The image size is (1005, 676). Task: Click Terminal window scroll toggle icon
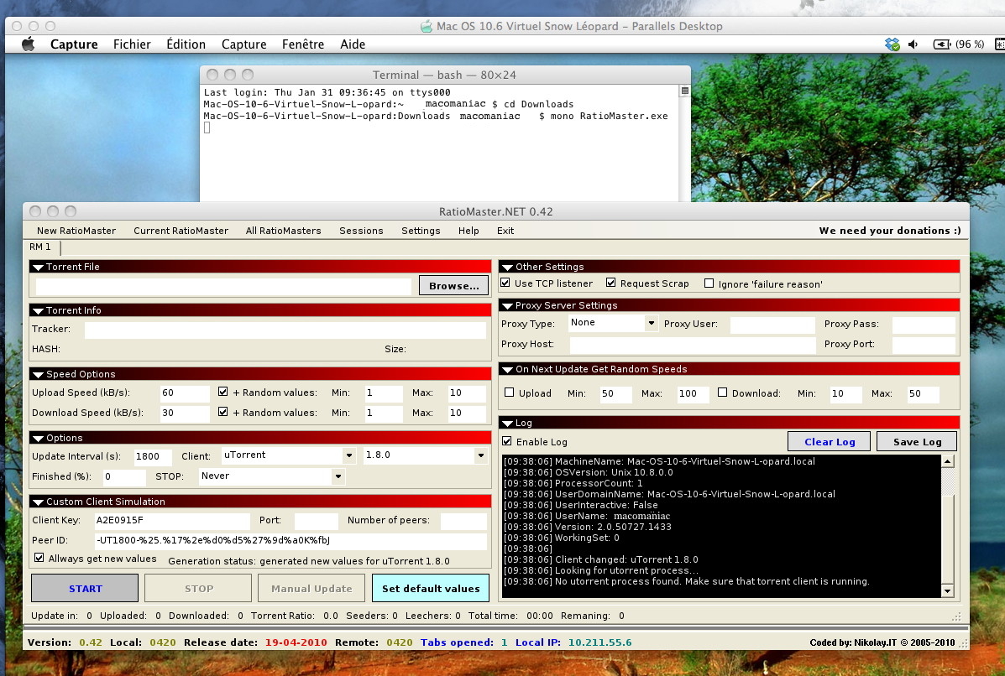(684, 91)
